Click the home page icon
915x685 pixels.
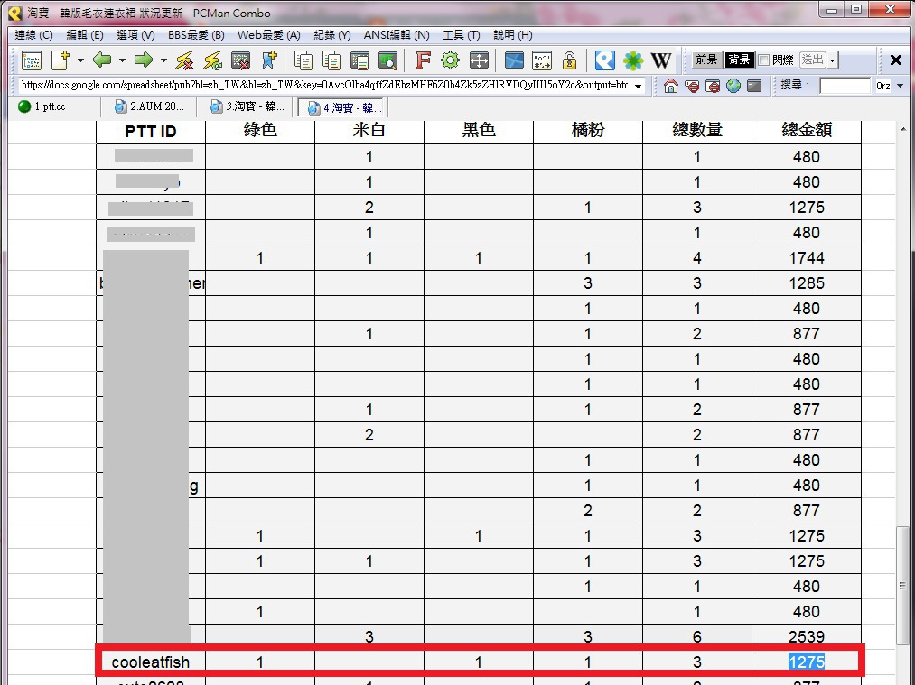[x=671, y=87]
